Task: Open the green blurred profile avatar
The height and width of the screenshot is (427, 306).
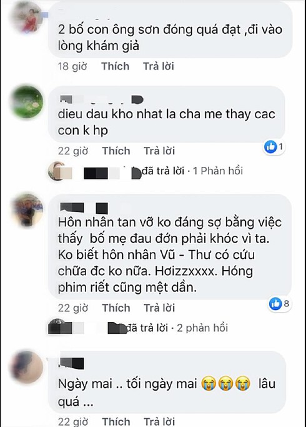Action: [x=26, y=101]
